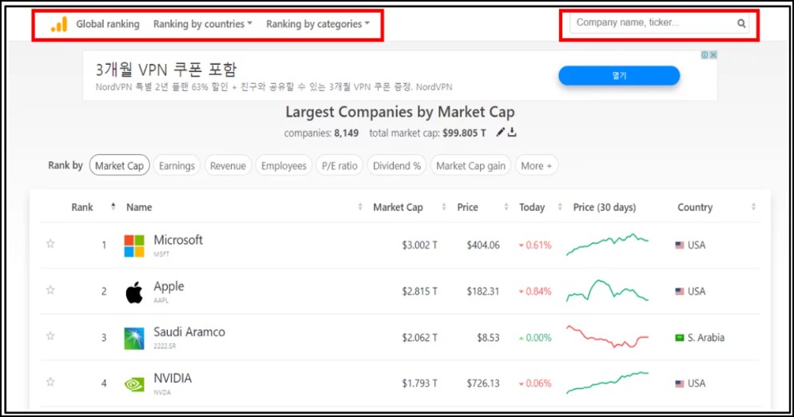This screenshot has height=417, width=794.
Task: Sort by Name column arrows
Action: click(360, 207)
